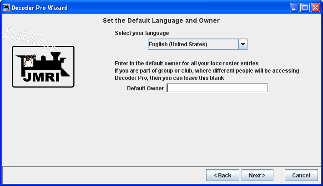
Task: Focus the Default Owner text field
Action: pyautogui.click(x=217, y=88)
